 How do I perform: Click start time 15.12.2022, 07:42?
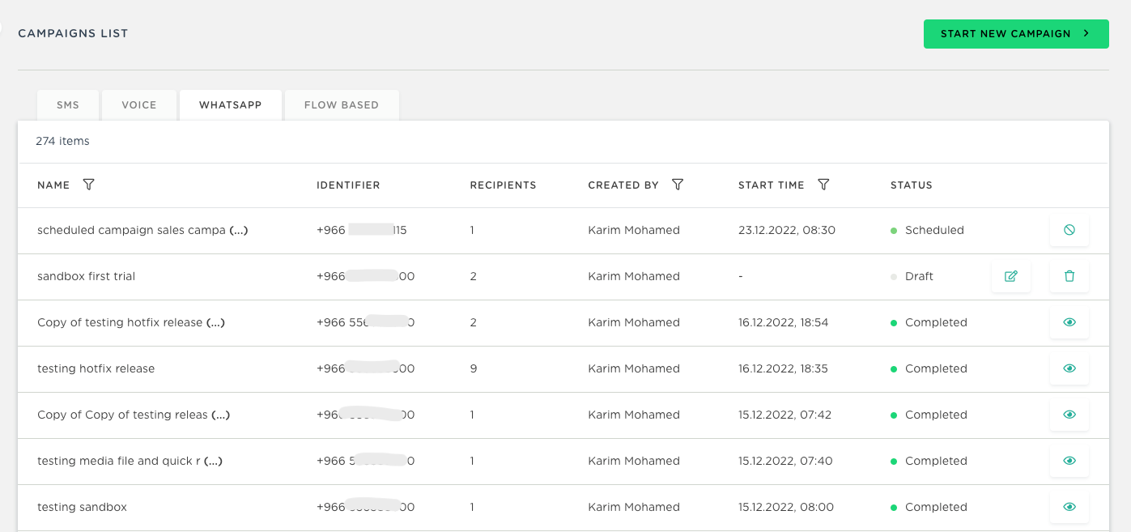pos(784,415)
